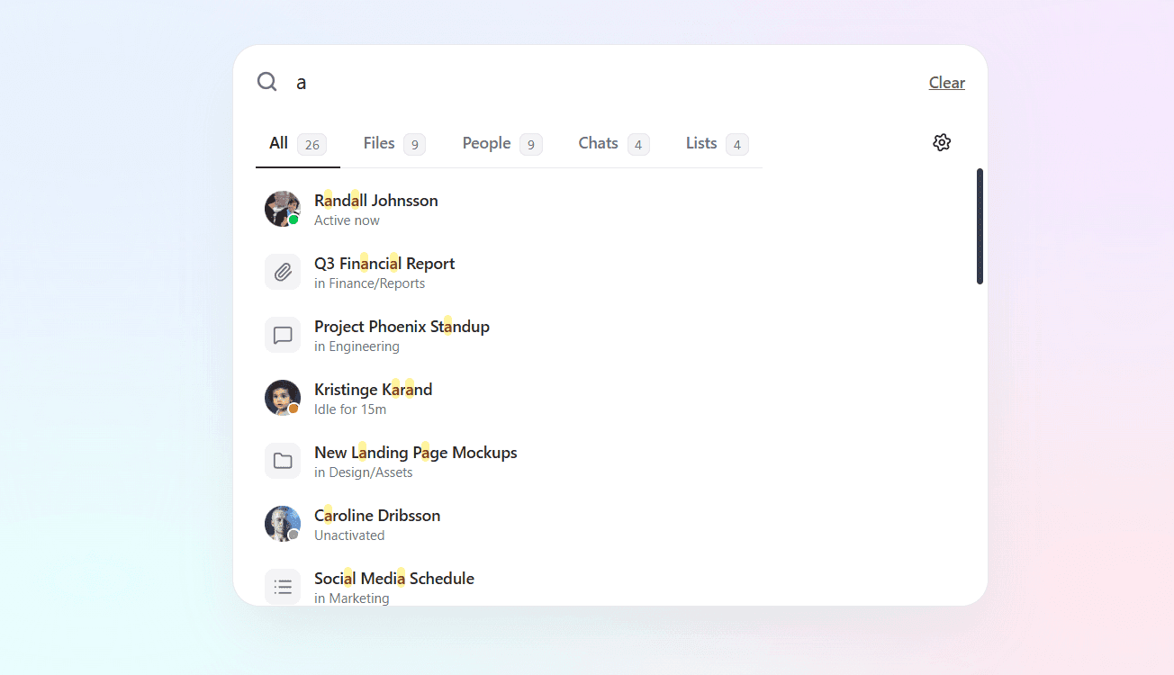Open the settings gear icon

[x=942, y=142]
